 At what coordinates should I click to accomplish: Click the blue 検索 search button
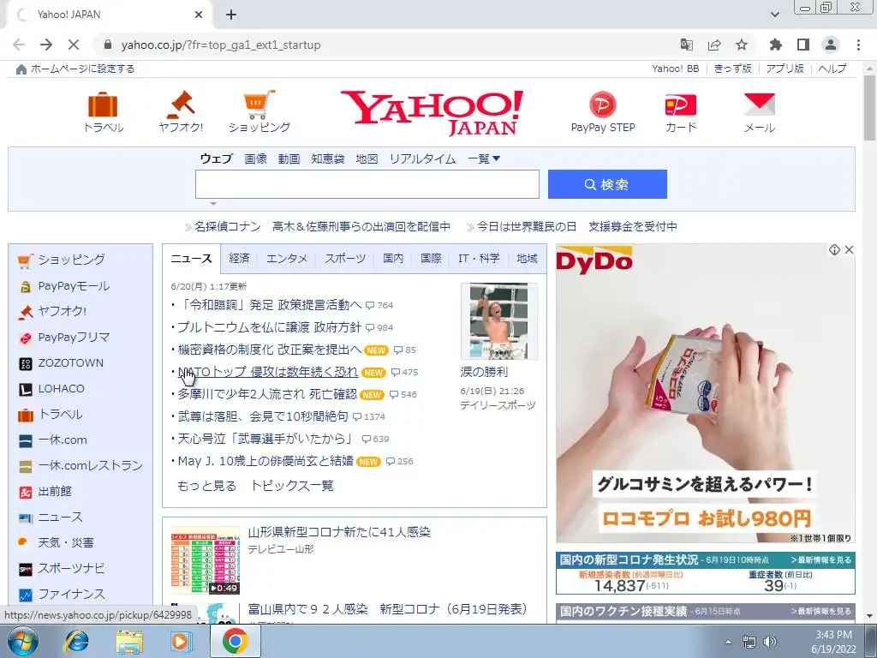[x=607, y=184]
